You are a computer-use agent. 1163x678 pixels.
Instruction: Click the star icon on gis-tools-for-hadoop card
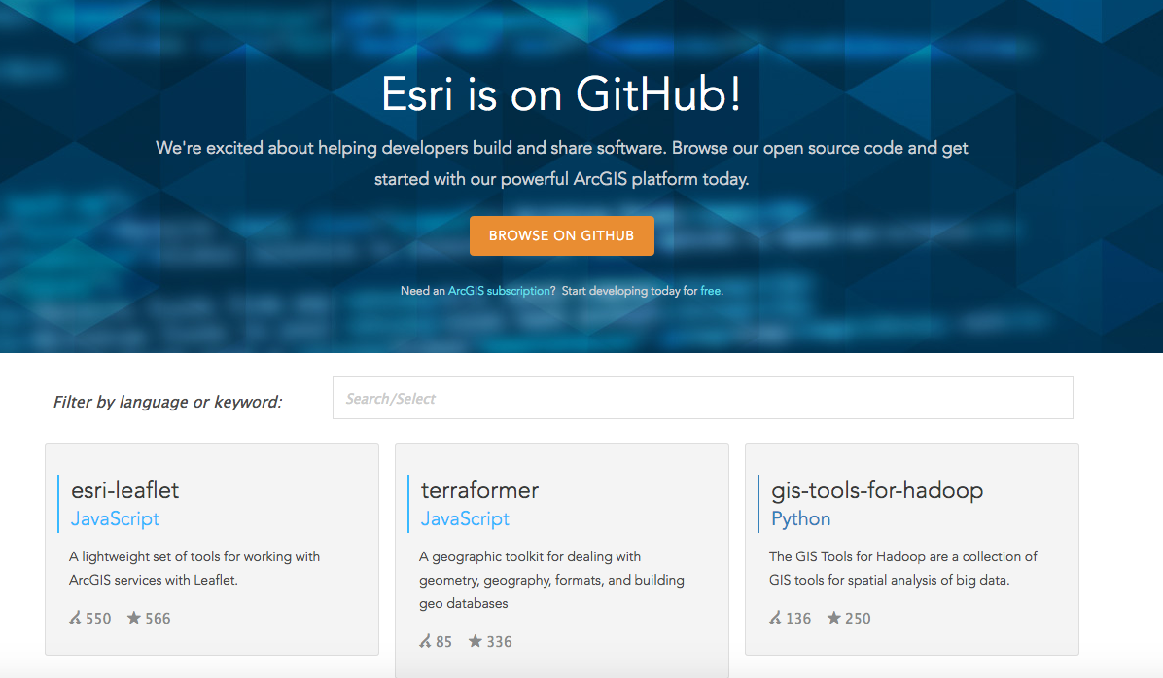(x=833, y=617)
